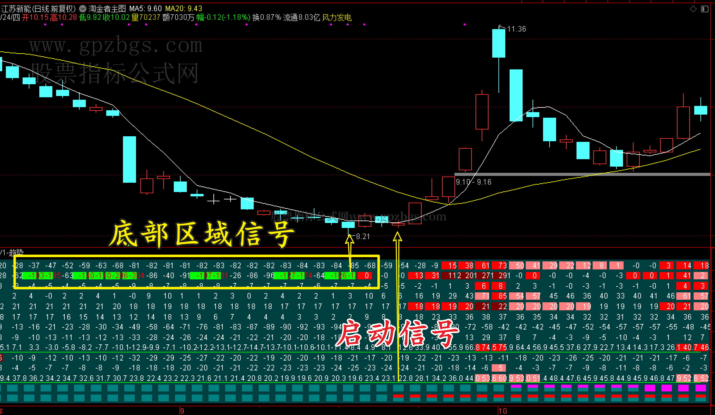The height and width of the screenshot is (415, 715).
Task: Select the 淘金者主图 indicator name
Action: click(x=107, y=9)
